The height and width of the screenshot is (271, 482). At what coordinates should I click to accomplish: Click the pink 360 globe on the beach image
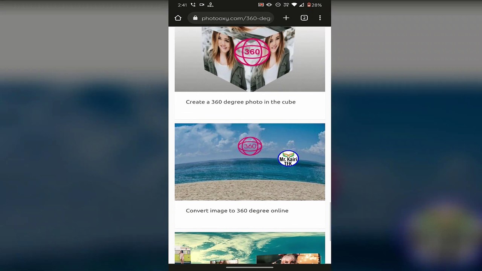pos(250,146)
